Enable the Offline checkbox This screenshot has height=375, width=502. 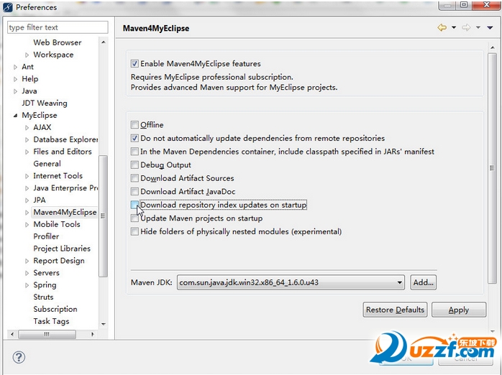tap(134, 125)
